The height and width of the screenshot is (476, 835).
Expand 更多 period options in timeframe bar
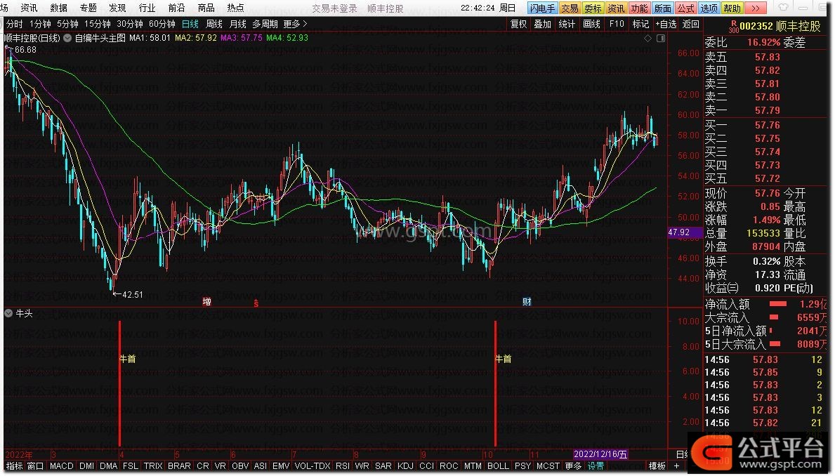click(x=295, y=24)
